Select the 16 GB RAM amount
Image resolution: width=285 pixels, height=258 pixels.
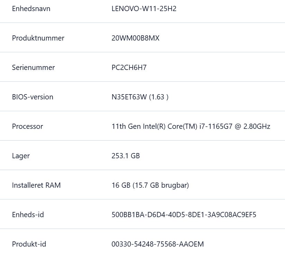(x=121, y=185)
